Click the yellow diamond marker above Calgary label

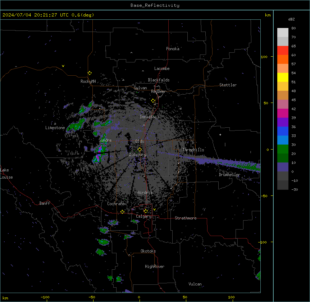pyautogui.click(x=146, y=211)
